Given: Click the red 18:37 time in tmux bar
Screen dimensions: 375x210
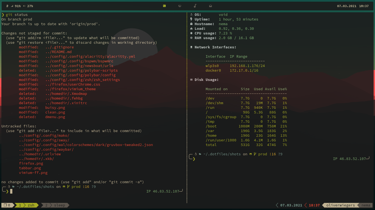Looking at the screenshot, I should [x=314, y=205].
